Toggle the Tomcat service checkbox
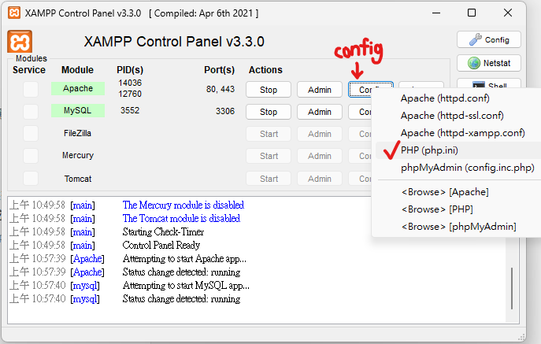The image size is (541, 344). [x=31, y=179]
